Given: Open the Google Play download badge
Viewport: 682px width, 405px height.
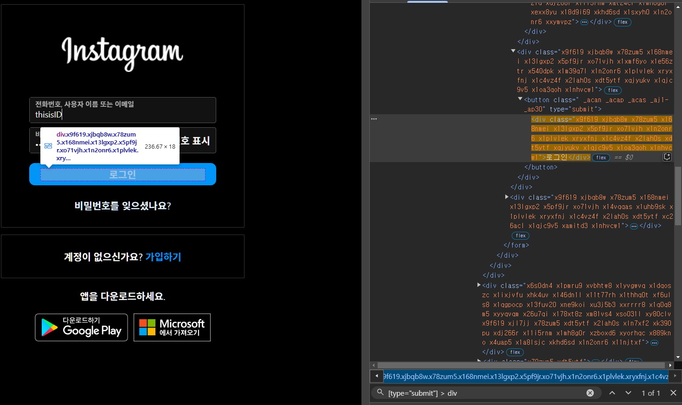Looking at the screenshot, I should point(81,327).
